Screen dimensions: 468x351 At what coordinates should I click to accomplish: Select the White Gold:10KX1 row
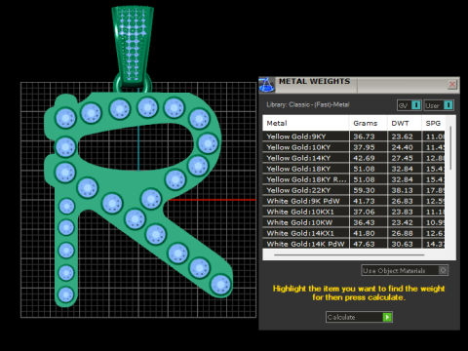pos(354,212)
